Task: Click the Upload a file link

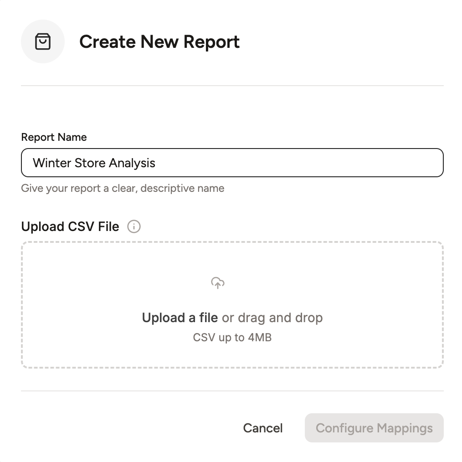Action: (x=179, y=318)
